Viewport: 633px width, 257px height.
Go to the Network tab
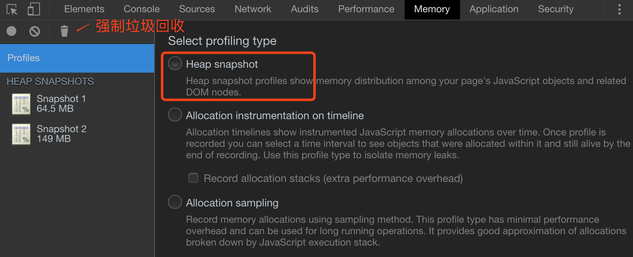click(x=253, y=9)
